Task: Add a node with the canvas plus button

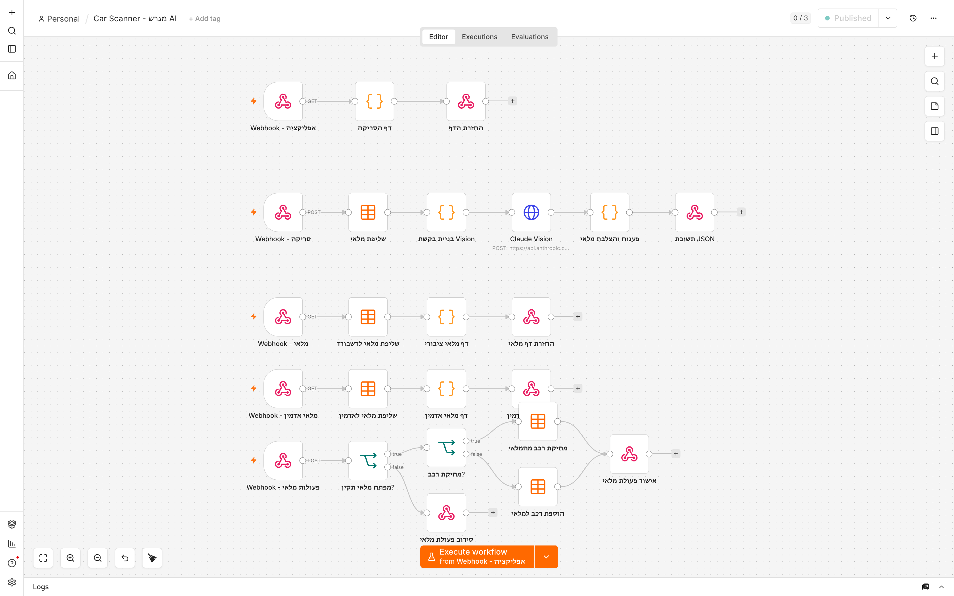Action: 935,56
